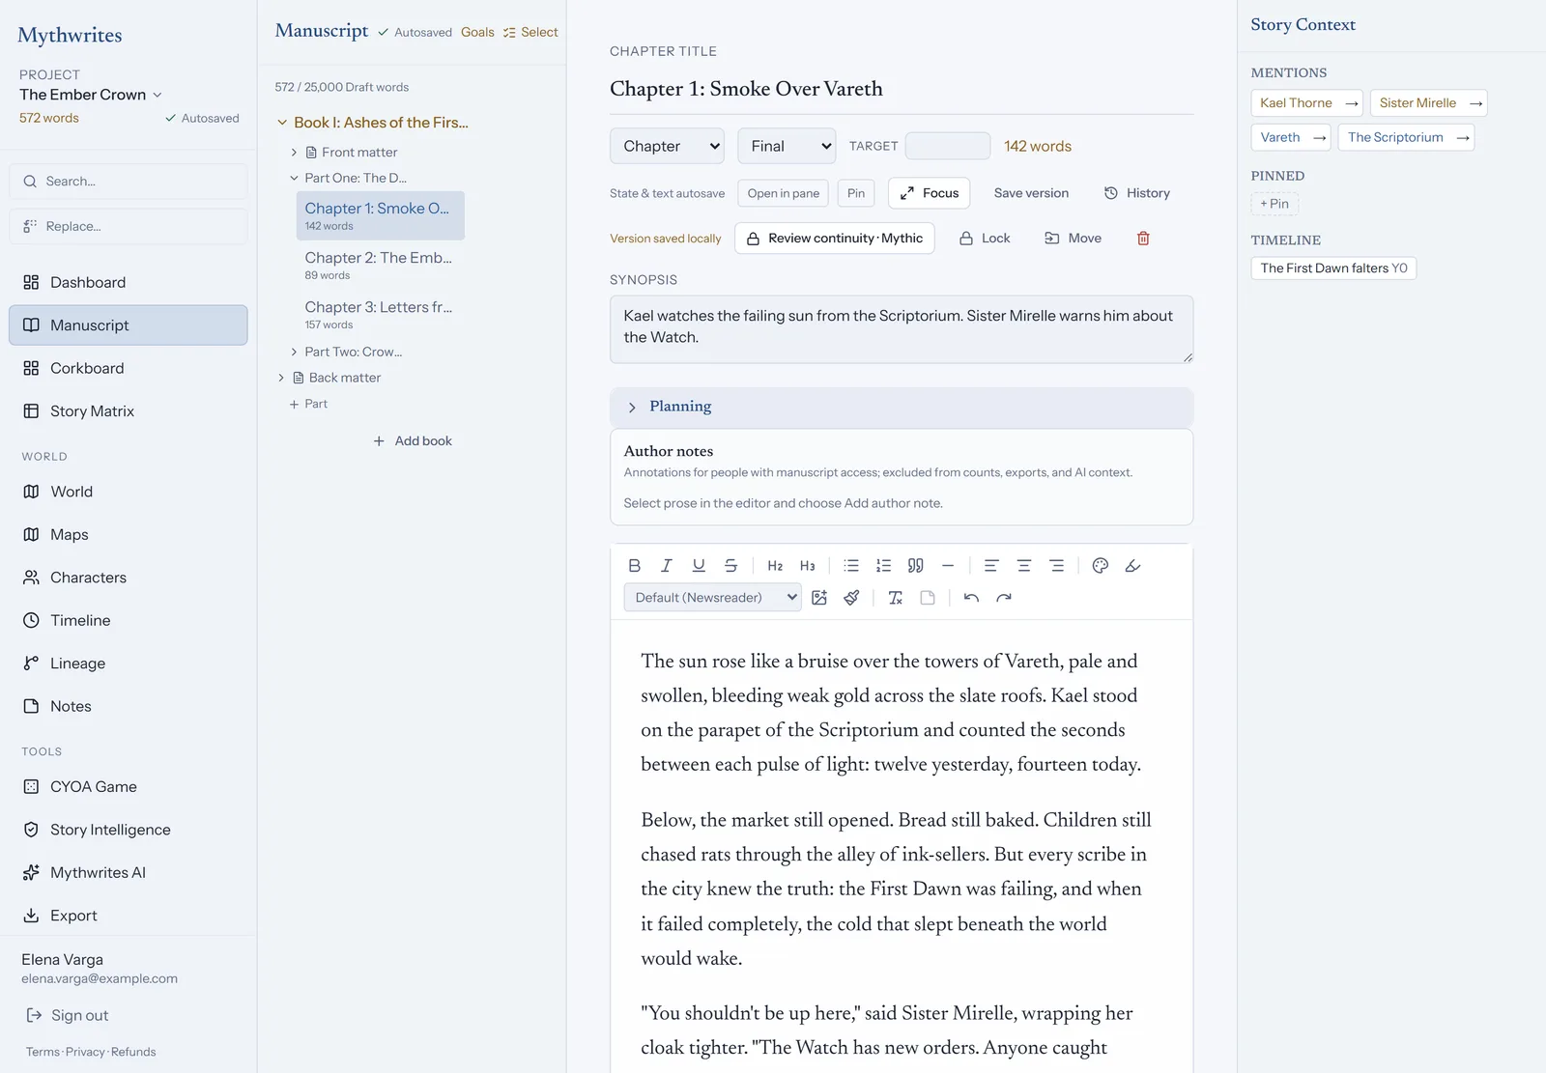Redo the last edit
This screenshot has width=1546, height=1073.
(1004, 598)
